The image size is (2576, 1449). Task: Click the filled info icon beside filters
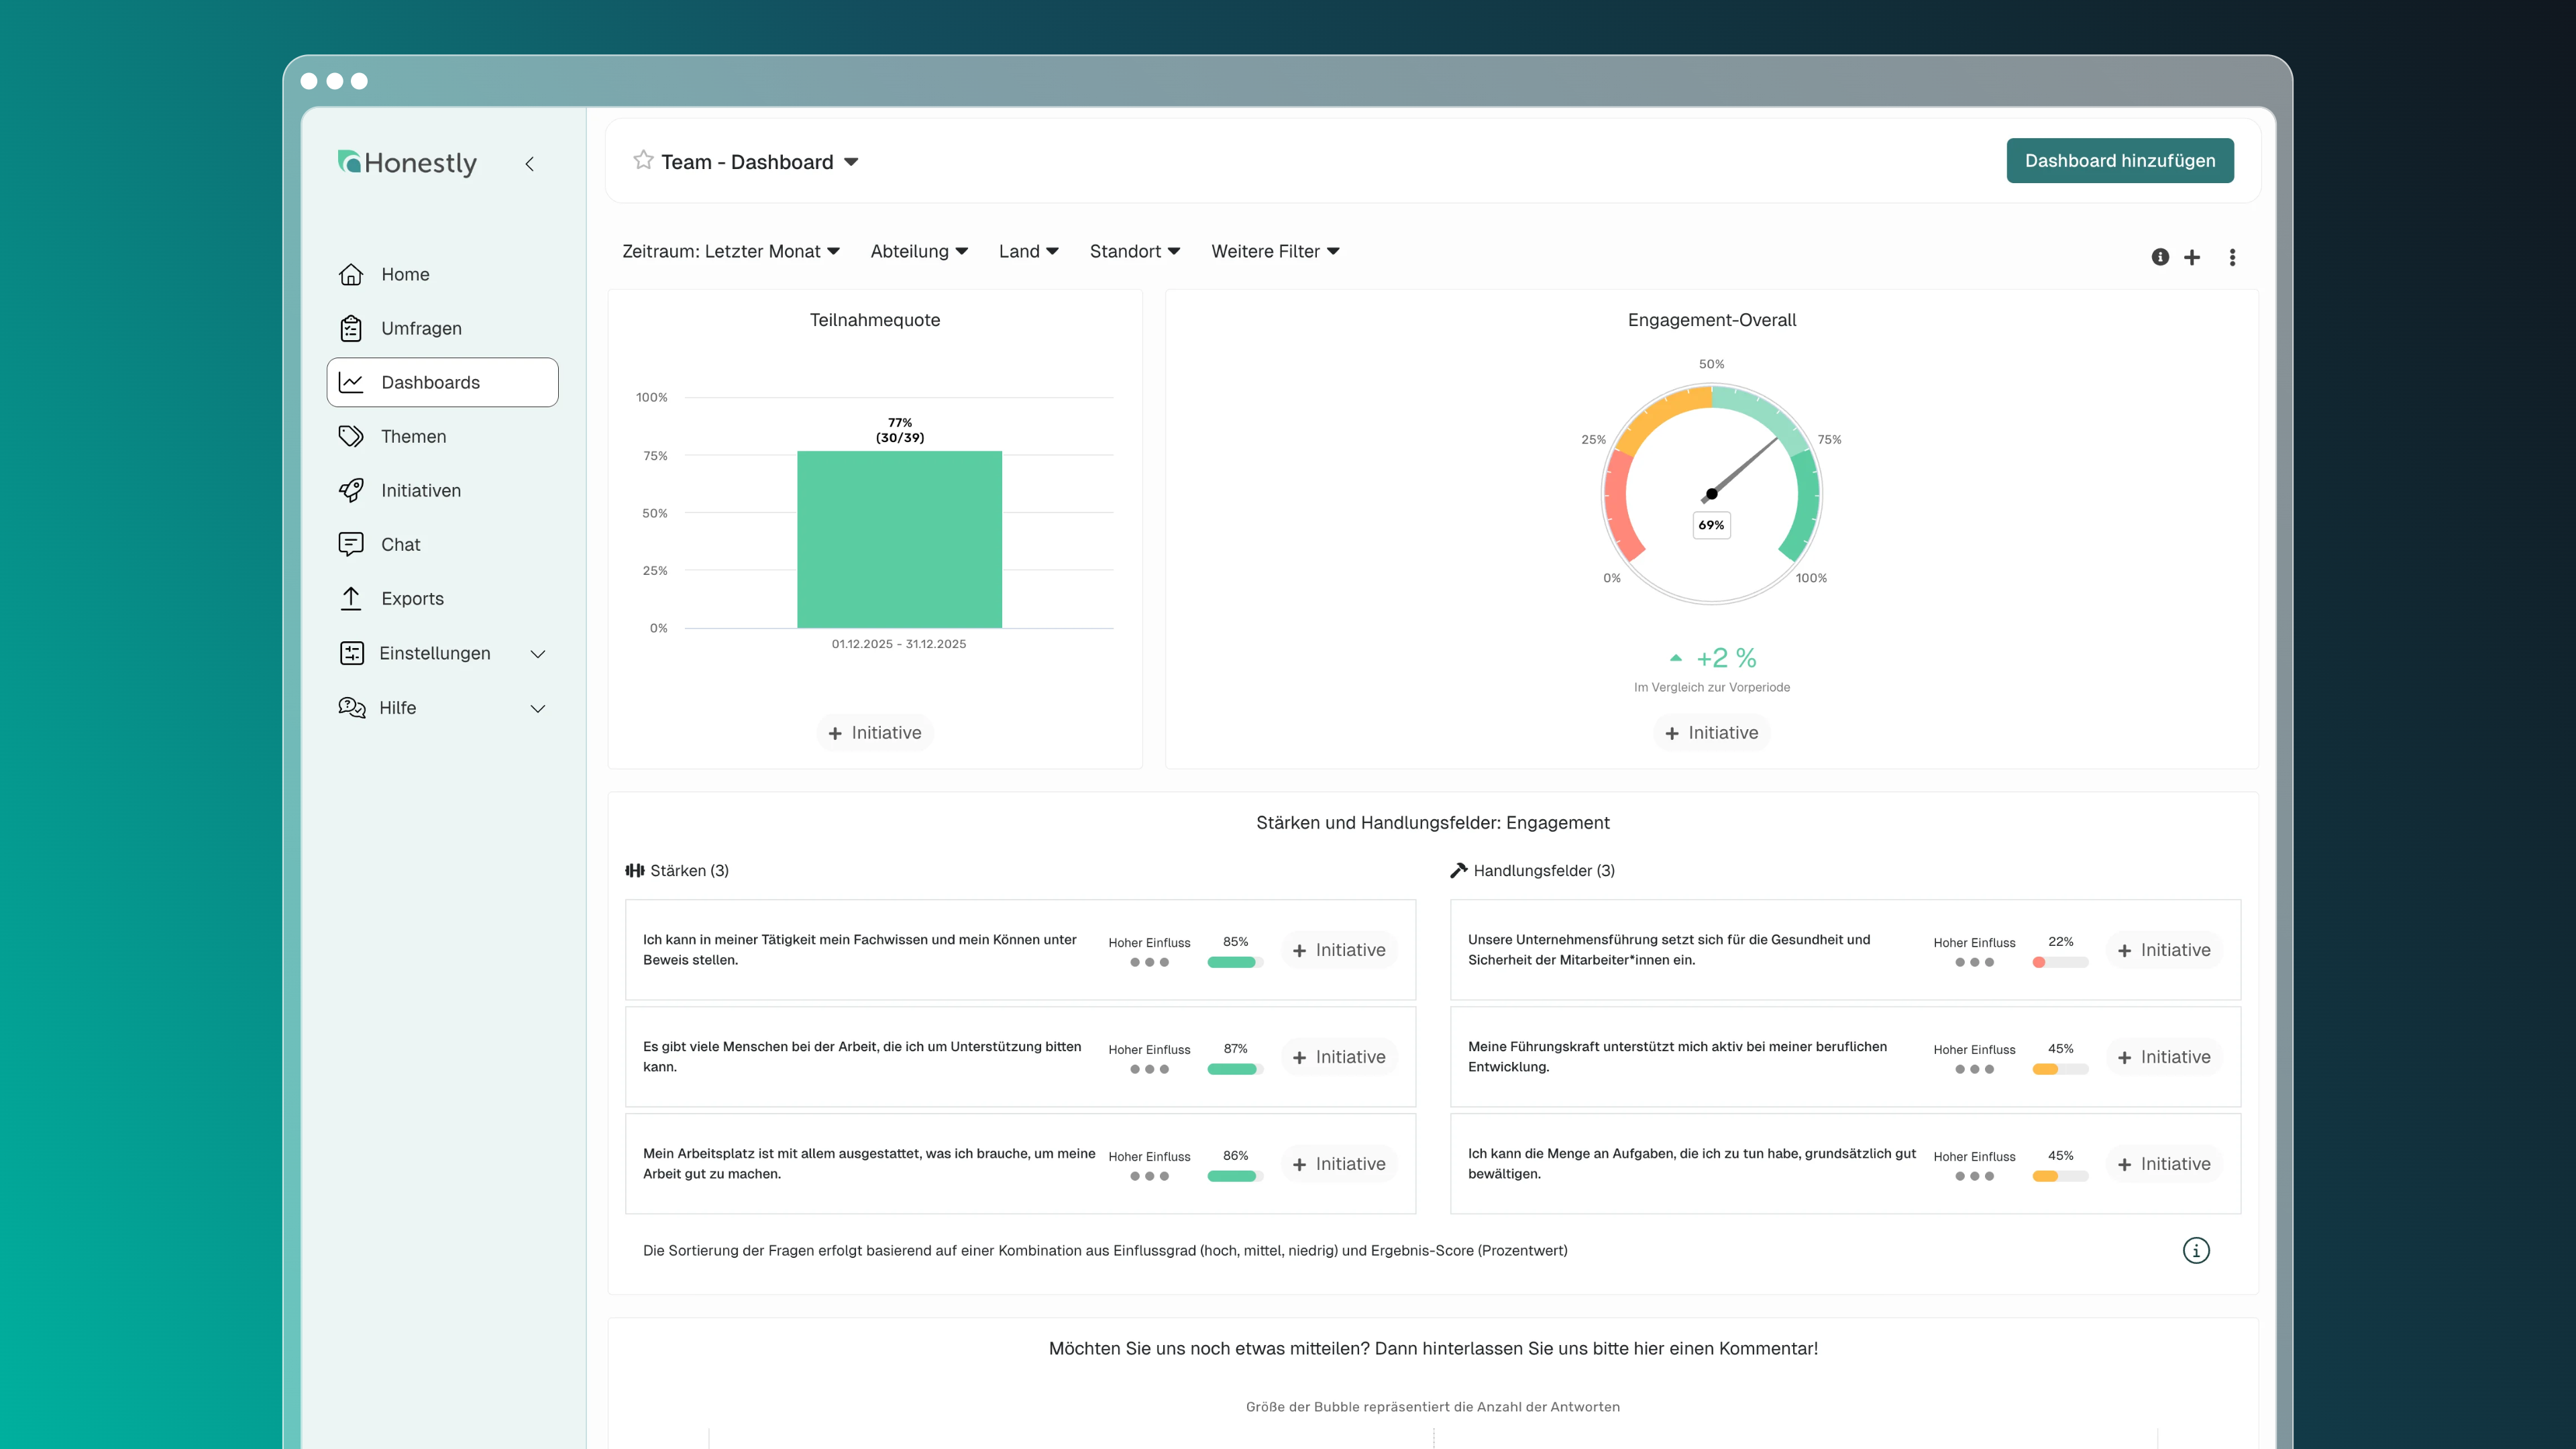[x=2160, y=257]
